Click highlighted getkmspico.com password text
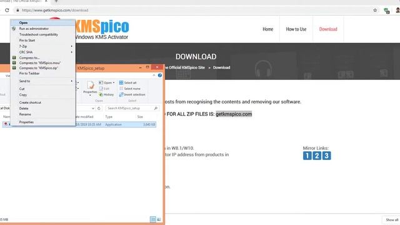 point(234,114)
